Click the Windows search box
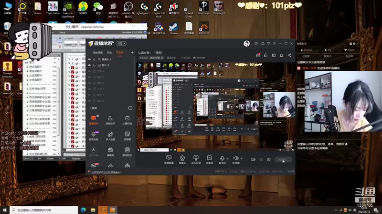This screenshot has width=382, height=214. click(x=44, y=210)
